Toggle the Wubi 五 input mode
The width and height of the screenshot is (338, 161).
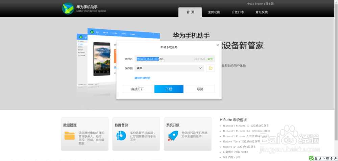[x=316, y=158]
